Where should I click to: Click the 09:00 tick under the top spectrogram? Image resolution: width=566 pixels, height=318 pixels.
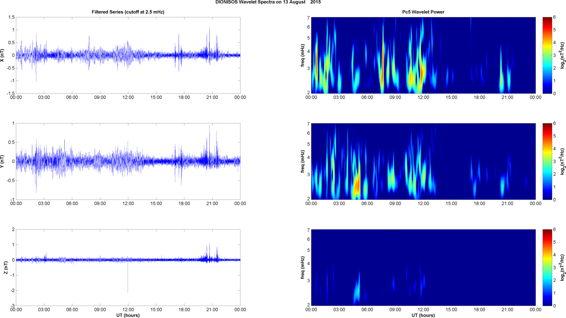pyautogui.click(x=395, y=98)
